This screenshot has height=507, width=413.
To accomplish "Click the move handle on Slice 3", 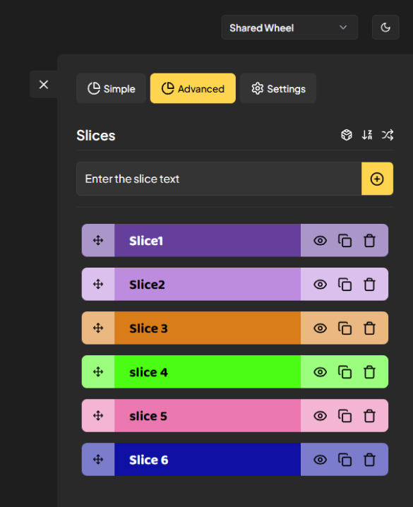I will pyautogui.click(x=98, y=328).
